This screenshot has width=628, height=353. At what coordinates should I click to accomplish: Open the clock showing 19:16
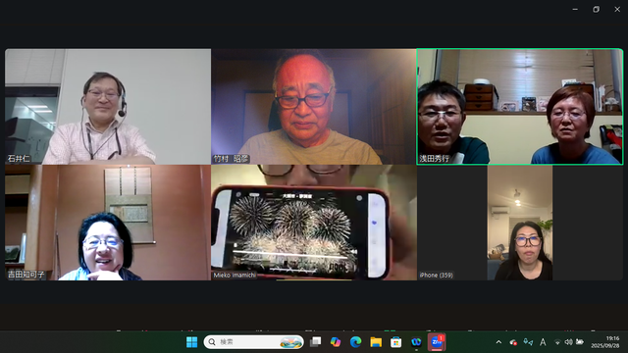(x=604, y=342)
